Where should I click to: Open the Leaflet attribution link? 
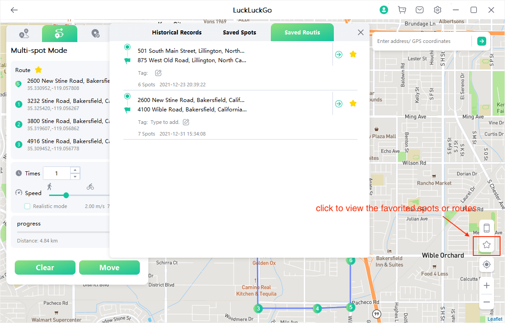coord(495,319)
